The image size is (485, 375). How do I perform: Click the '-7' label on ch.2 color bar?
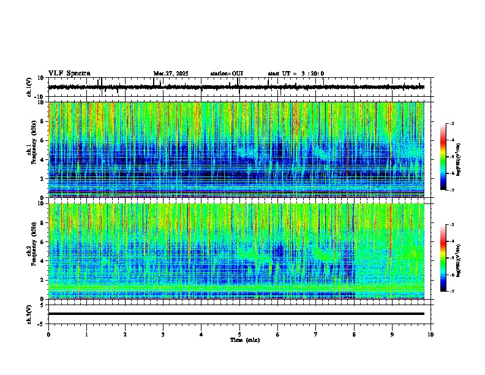[451, 292]
